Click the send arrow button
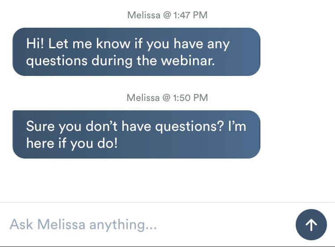 [311, 225]
